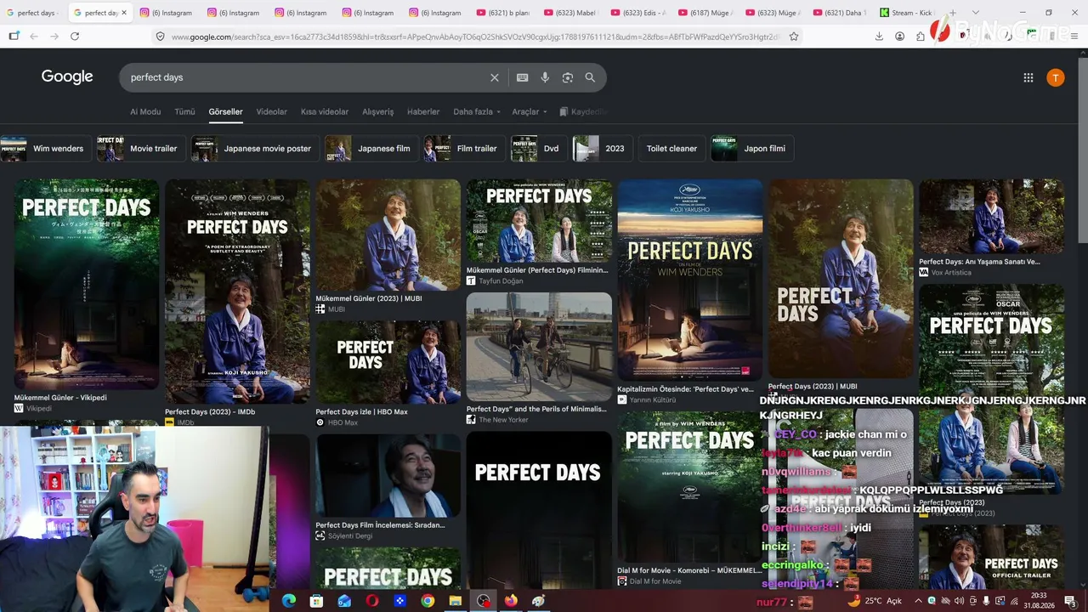Open Firefox from the taskbar
The height and width of the screenshot is (612, 1088).
click(x=511, y=601)
